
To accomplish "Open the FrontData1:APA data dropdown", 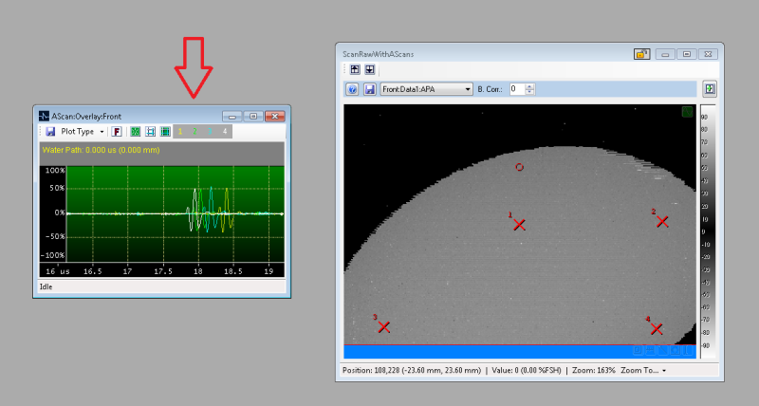I will click(x=426, y=89).
